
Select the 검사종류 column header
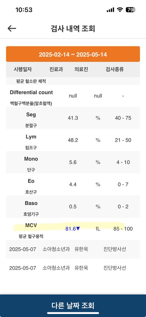point(115,69)
